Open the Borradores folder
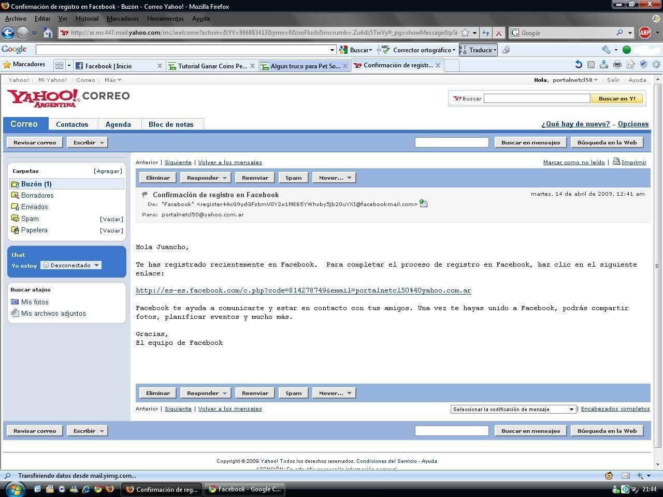Screen dimensions: 663x497 pyautogui.click(x=37, y=195)
